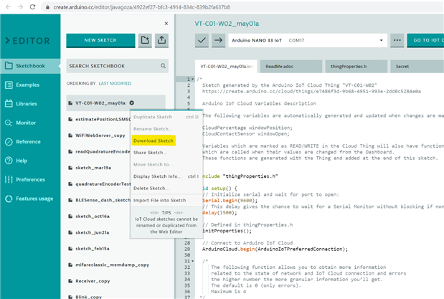
Task: Open the estimatePositionLSM6D sketch
Action: coord(103,119)
